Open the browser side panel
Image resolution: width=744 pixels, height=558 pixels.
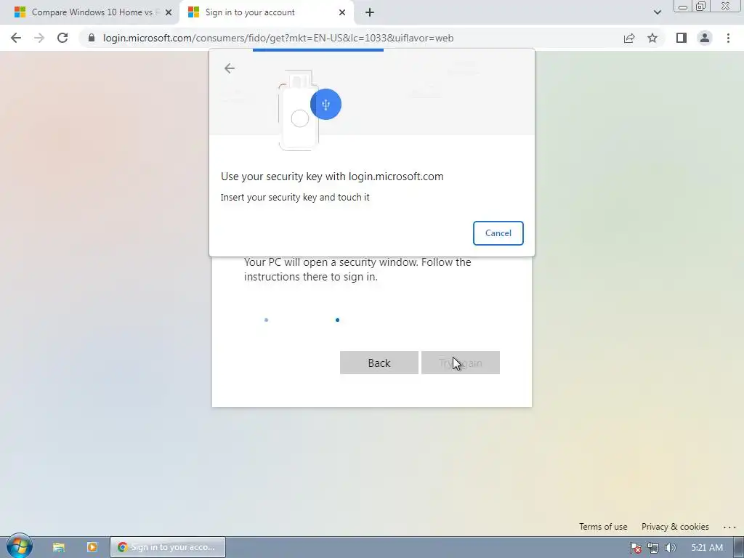pos(682,38)
